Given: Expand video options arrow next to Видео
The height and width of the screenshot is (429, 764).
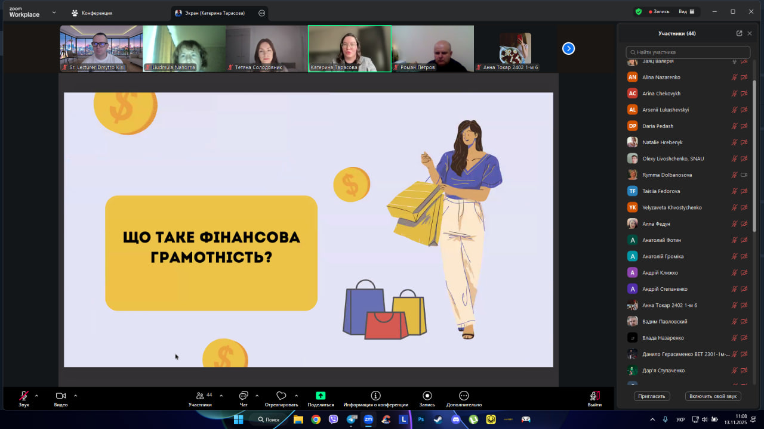Looking at the screenshot, I should point(75,396).
